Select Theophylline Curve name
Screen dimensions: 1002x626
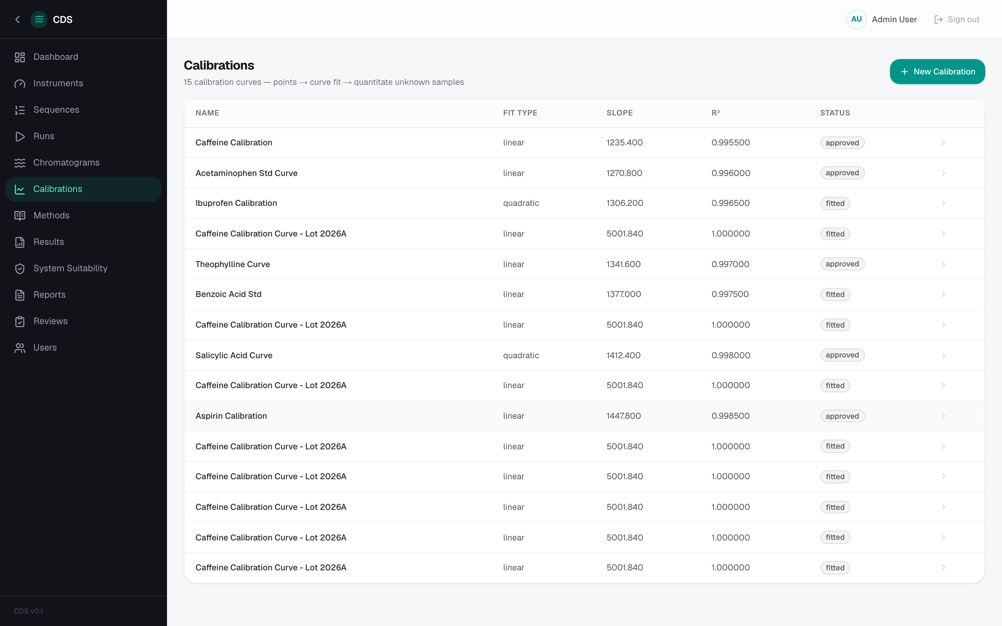(233, 264)
